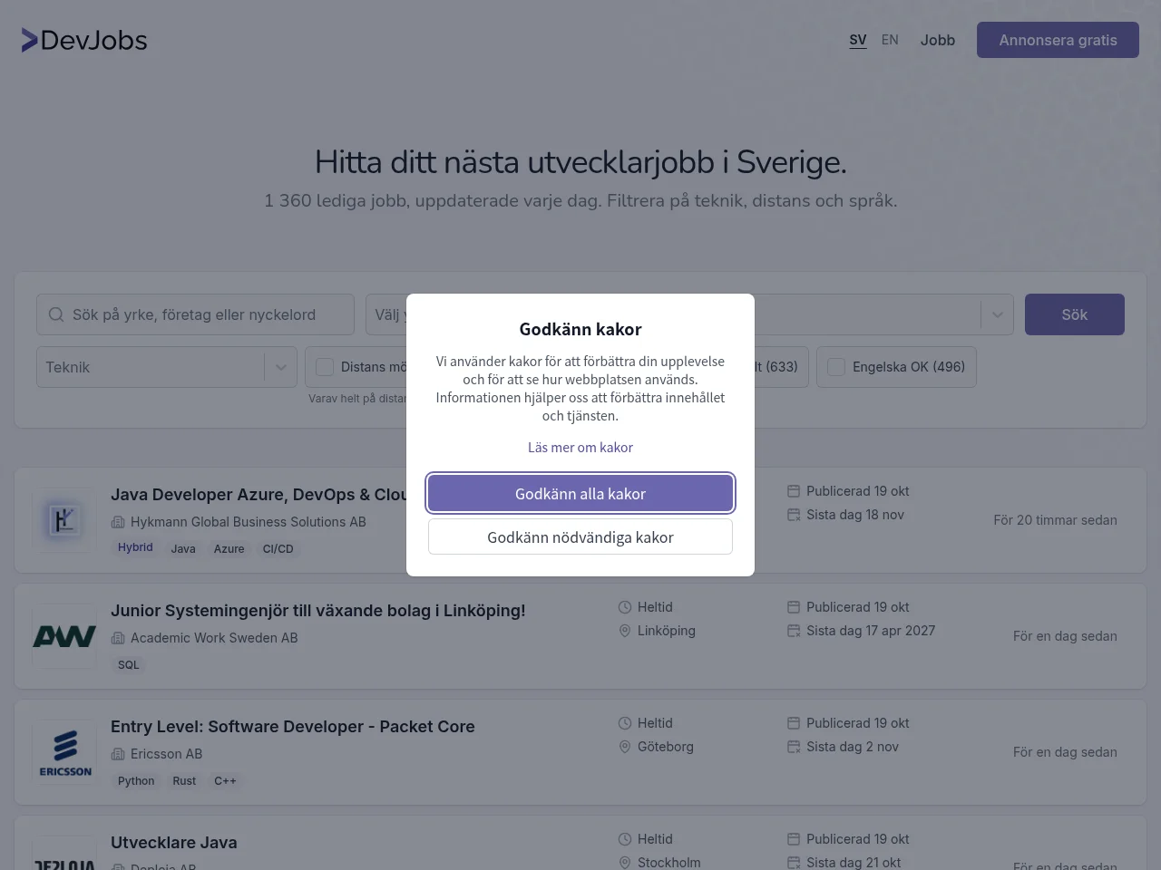Click the search magnifier icon
The height and width of the screenshot is (870, 1161).
56,314
